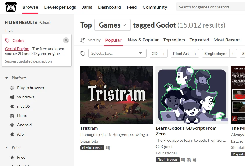Sort results by Popular
The image size is (245, 166).
click(113, 40)
